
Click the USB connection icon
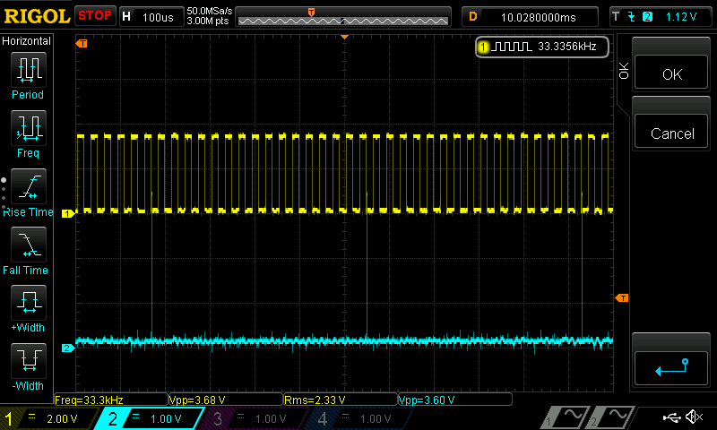(670, 417)
